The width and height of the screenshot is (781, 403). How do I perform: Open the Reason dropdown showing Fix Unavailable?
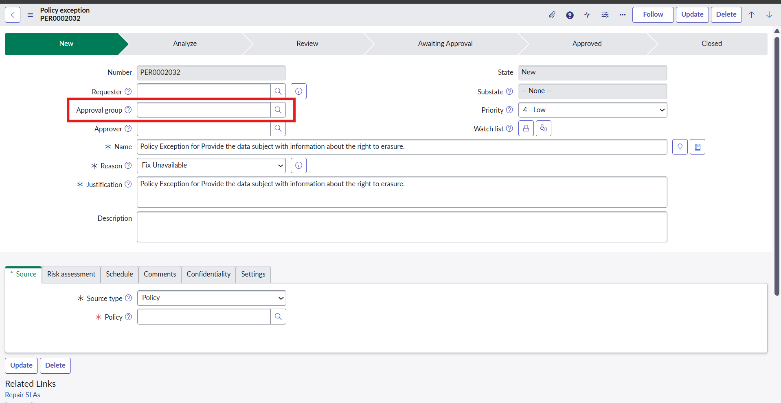point(211,166)
